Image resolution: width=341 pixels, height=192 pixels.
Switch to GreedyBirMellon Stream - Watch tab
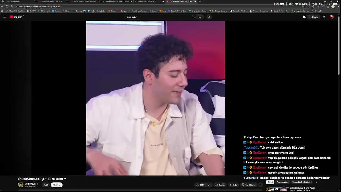pos(117,1)
